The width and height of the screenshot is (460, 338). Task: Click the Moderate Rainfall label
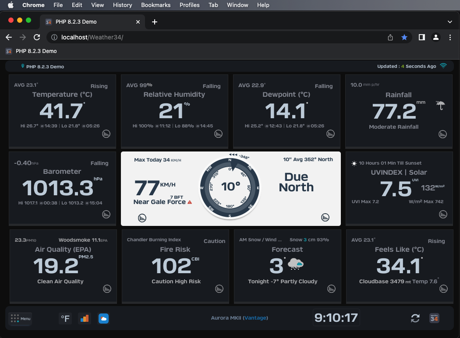394,127
